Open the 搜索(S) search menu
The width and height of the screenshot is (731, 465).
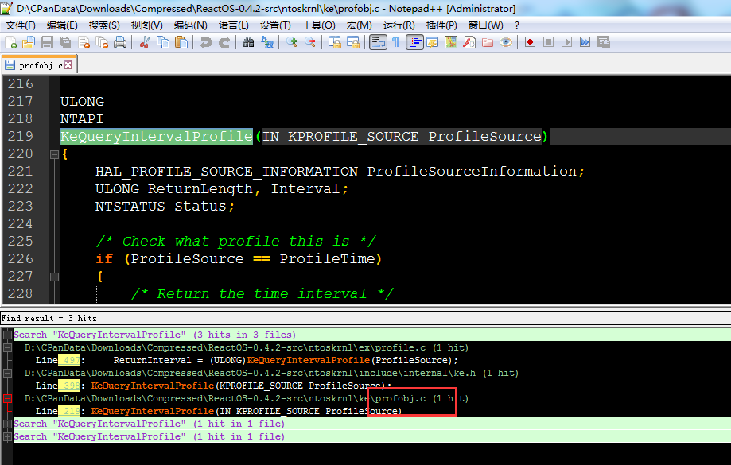click(104, 25)
